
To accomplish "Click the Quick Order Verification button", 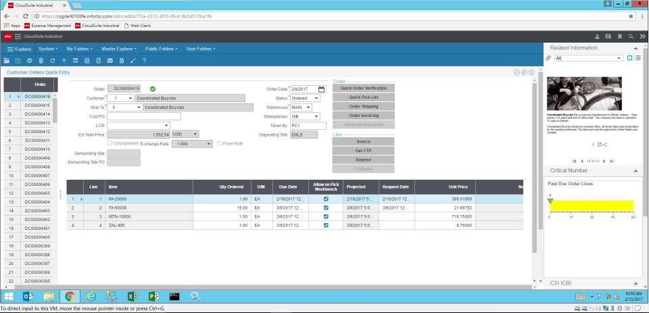I will coord(364,89).
